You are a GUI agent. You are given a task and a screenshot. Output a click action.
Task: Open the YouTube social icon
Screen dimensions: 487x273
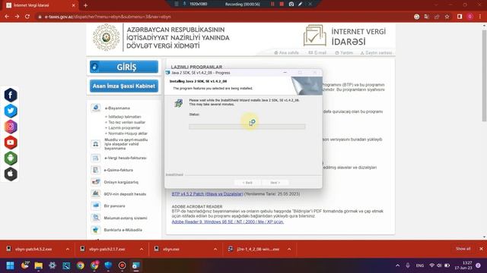[11, 143]
